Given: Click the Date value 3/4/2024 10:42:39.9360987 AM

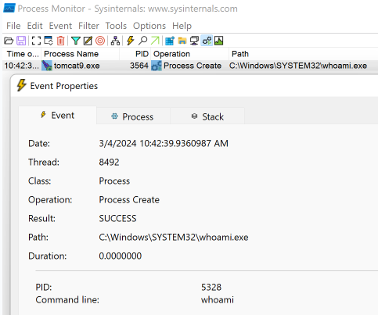Looking at the screenshot, I should click(x=164, y=143).
